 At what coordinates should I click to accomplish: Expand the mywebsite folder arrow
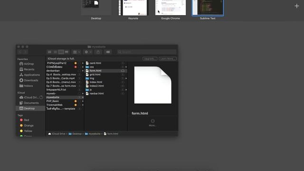pyautogui.click(x=83, y=97)
